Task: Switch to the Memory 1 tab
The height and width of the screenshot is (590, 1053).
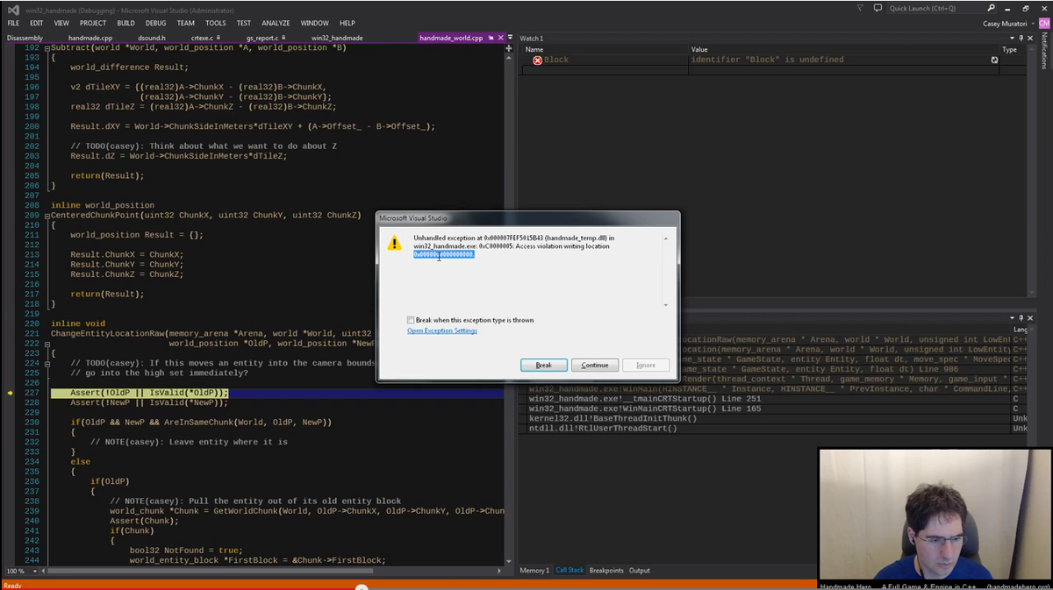Action: (534, 571)
